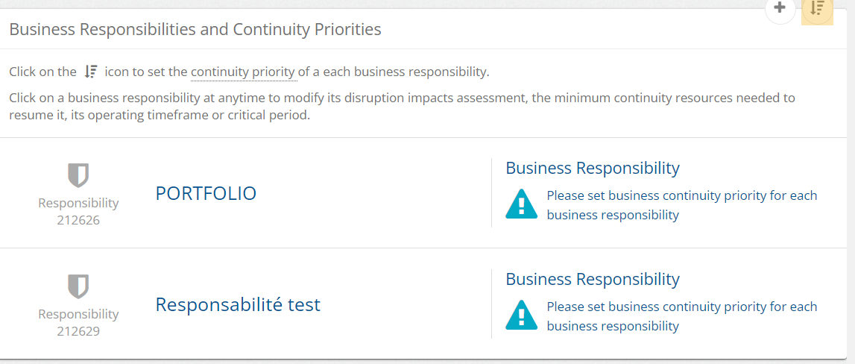
Task: Click the highlighted continuity priority sort icon
Action: click(x=817, y=10)
